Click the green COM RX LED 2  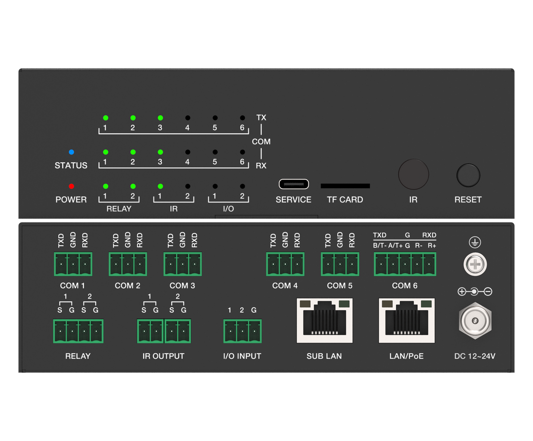point(133,152)
